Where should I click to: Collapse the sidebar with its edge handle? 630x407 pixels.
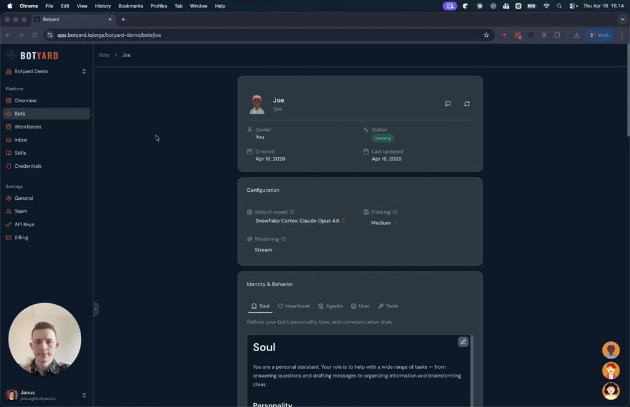[x=95, y=309]
